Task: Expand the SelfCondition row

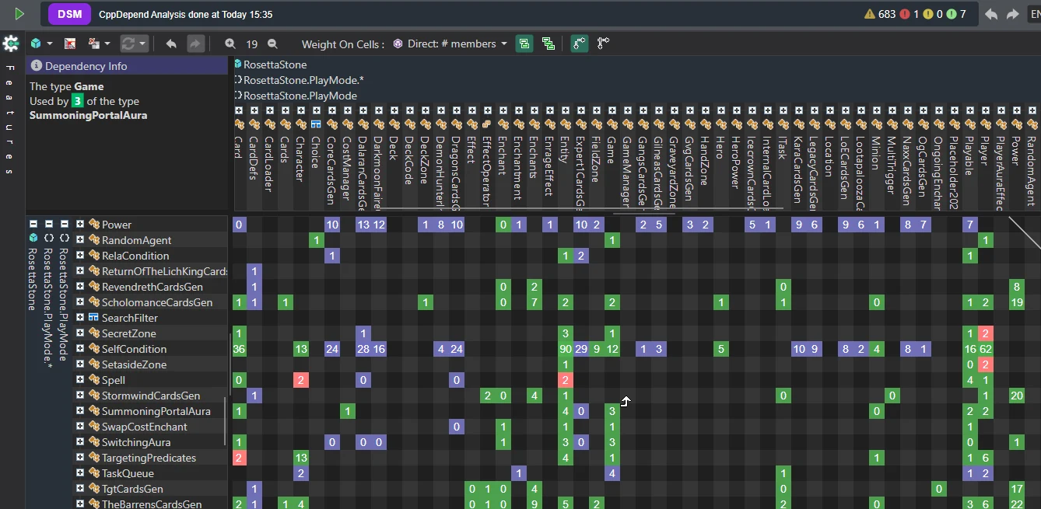Action: tap(79, 349)
